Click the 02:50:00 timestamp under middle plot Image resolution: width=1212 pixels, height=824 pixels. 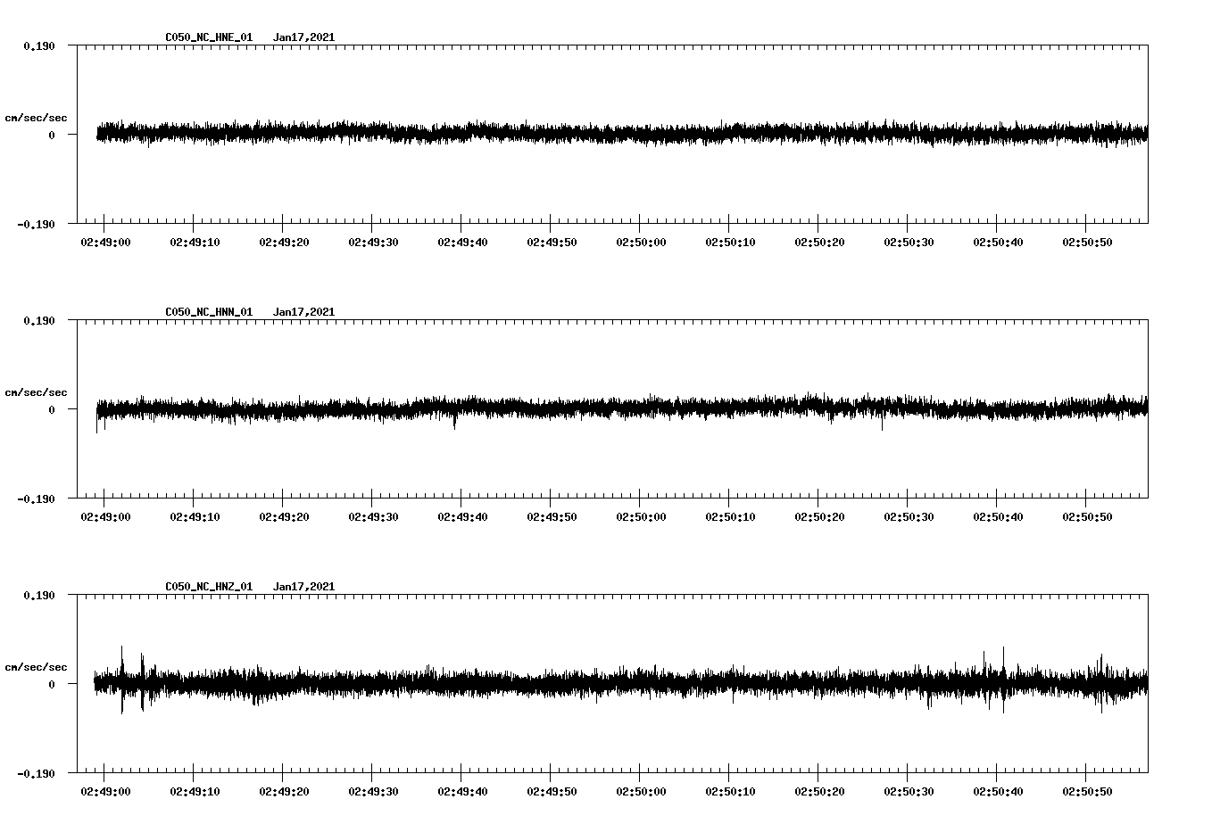click(639, 515)
